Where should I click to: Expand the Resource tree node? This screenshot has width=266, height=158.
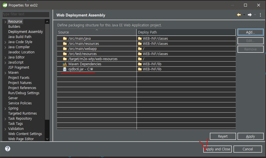pyautogui.click(x=5, y=22)
